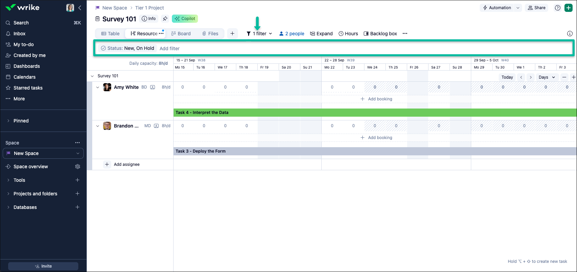577x272 pixels.
Task: Toggle the Hours display
Action: [x=348, y=34]
